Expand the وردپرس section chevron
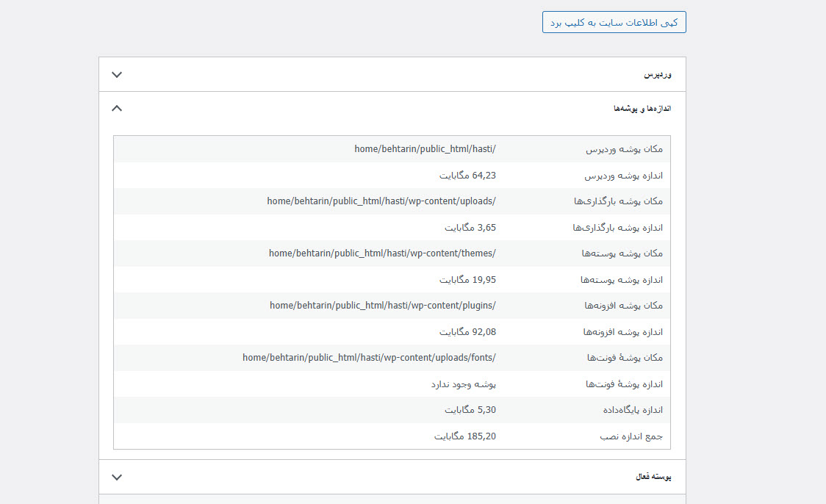 tap(117, 74)
